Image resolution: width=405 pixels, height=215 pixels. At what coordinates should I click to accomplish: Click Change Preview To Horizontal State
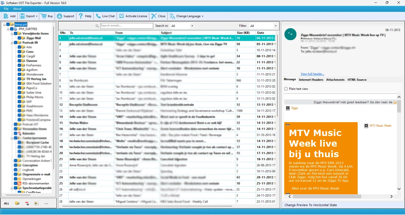point(311,205)
